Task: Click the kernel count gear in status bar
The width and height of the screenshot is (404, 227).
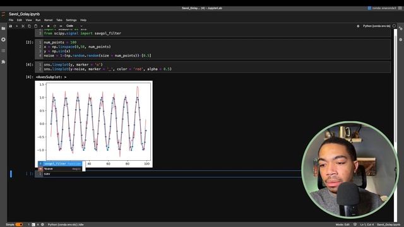Action: 42,224
